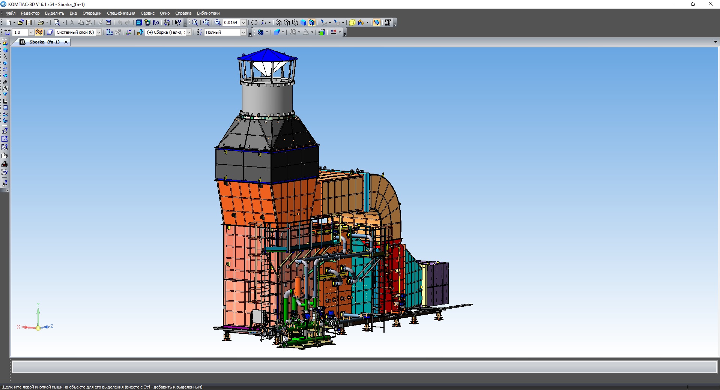Click the Filter funnel icon in sidebar

click(x=5, y=95)
